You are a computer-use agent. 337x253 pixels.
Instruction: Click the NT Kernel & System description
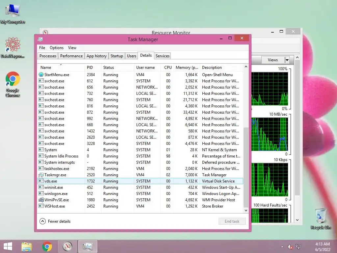click(x=220, y=150)
